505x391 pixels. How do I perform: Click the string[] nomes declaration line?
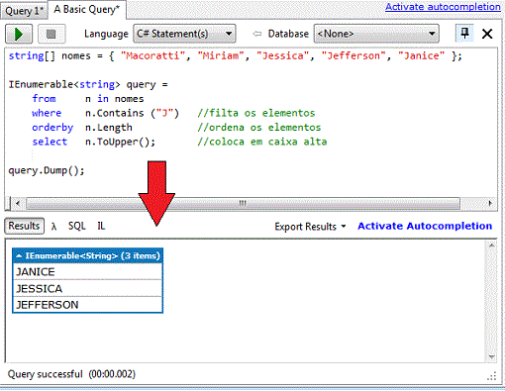point(235,55)
